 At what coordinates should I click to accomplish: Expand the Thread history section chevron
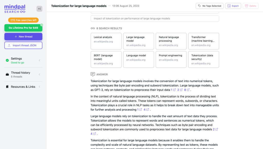tap(40, 74)
